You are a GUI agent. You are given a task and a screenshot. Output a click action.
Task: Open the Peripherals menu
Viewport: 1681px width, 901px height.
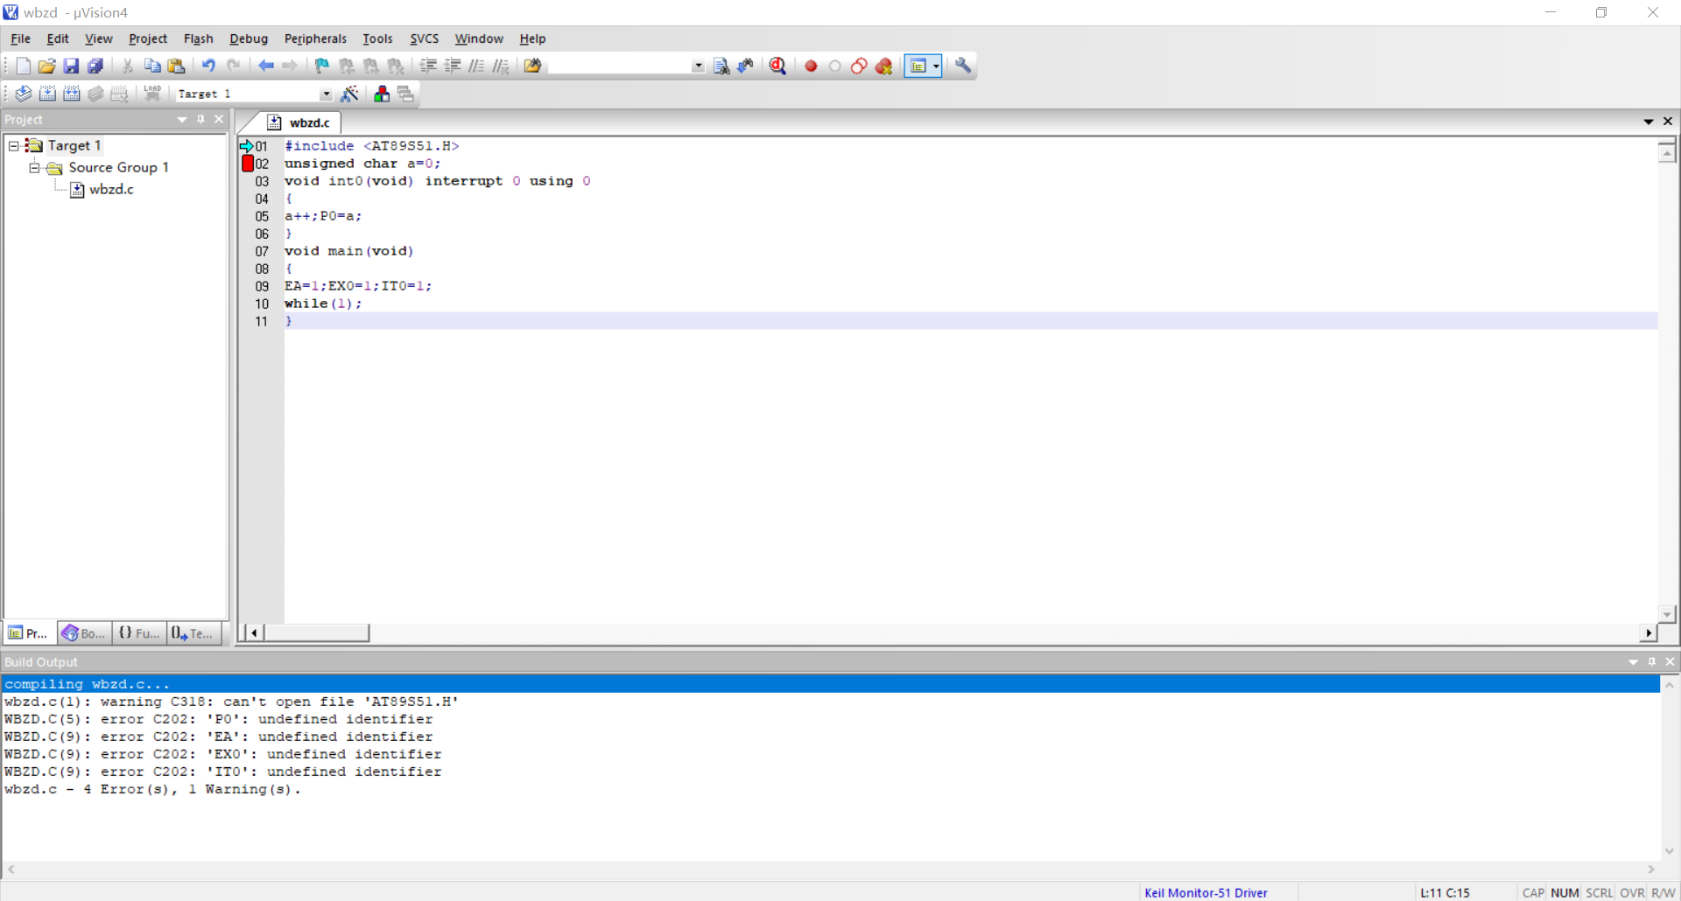(315, 38)
